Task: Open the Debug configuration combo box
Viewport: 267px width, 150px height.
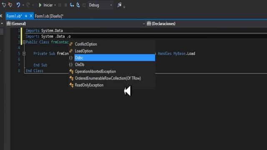Action: pos(101,5)
